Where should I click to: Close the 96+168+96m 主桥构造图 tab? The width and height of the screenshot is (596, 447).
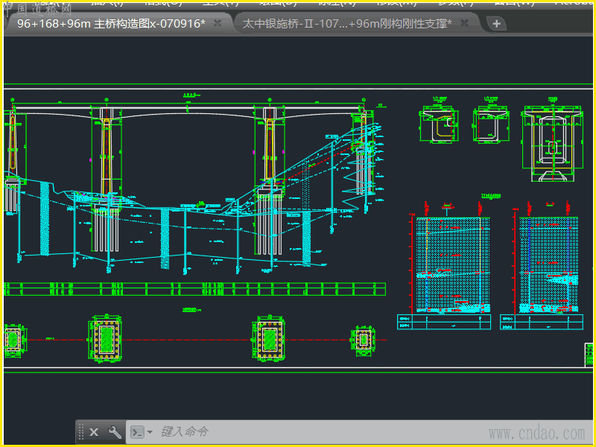218,23
